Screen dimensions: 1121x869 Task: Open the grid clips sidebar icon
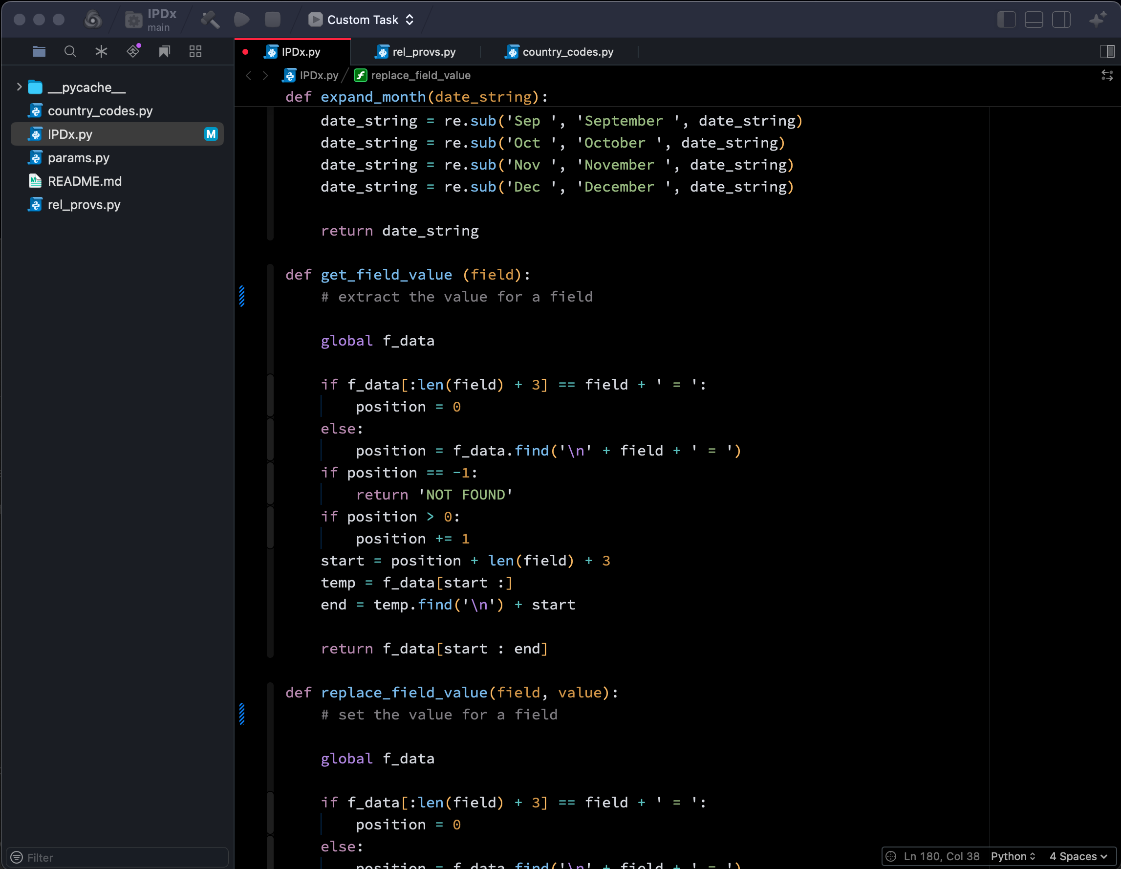click(x=195, y=51)
